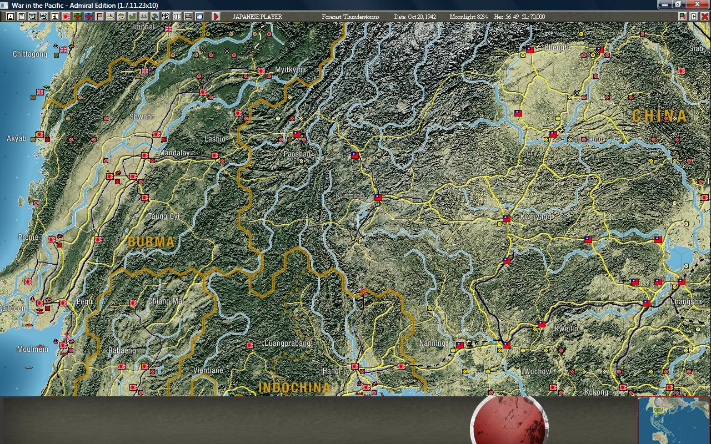Image resolution: width=711 pixels, height=444 pixels.
Task: Select the Chinese flag base at Kunming
Action: coord(378,198)
